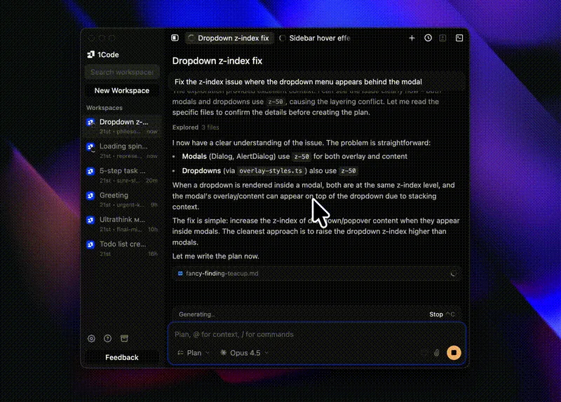Select the Todo list cre... workspace
Image resolution: width=561 pixels, height=402 pixels.
[x=122, y=248]
